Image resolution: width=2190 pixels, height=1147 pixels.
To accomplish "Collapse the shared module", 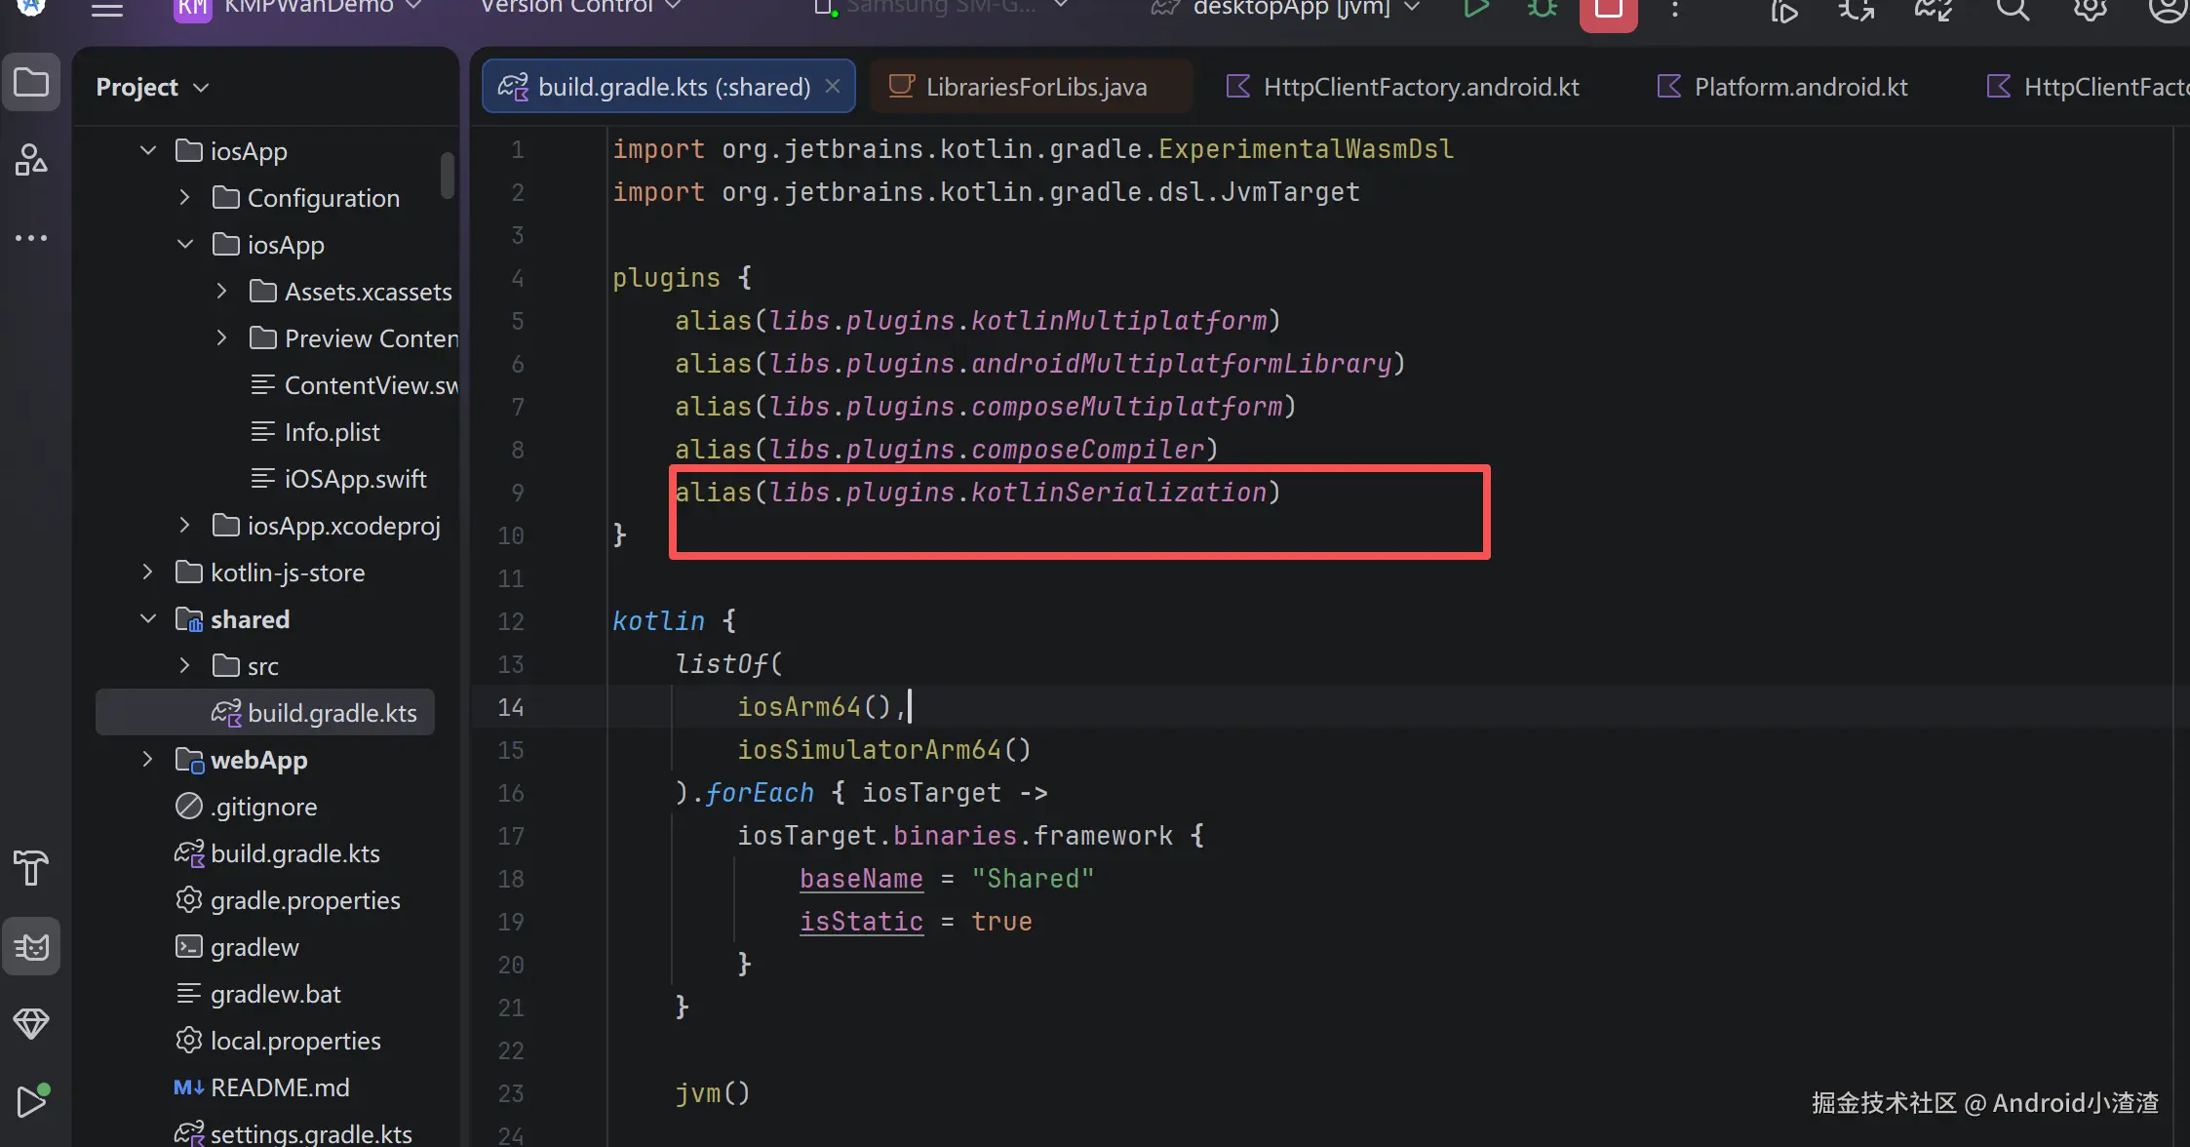I will (148, 618).
